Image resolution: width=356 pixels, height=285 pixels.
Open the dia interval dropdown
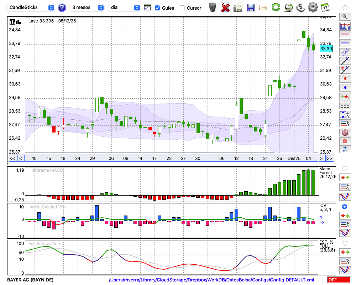[x=125, y=7]
